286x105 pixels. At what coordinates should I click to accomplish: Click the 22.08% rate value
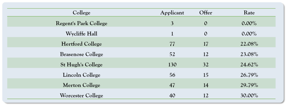249,44
